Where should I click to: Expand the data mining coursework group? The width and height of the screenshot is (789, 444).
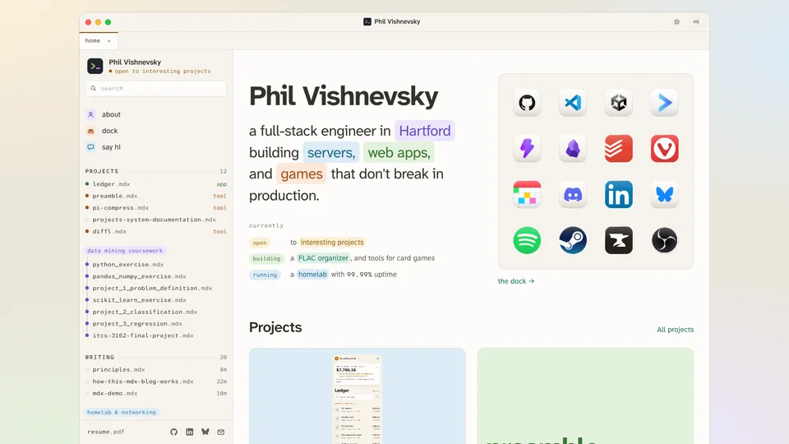click(x=125, y=251)
